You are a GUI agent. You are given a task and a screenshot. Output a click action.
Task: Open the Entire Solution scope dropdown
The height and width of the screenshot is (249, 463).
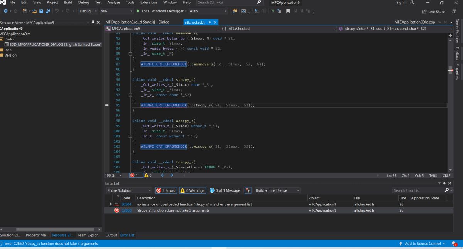click(129, 190)
